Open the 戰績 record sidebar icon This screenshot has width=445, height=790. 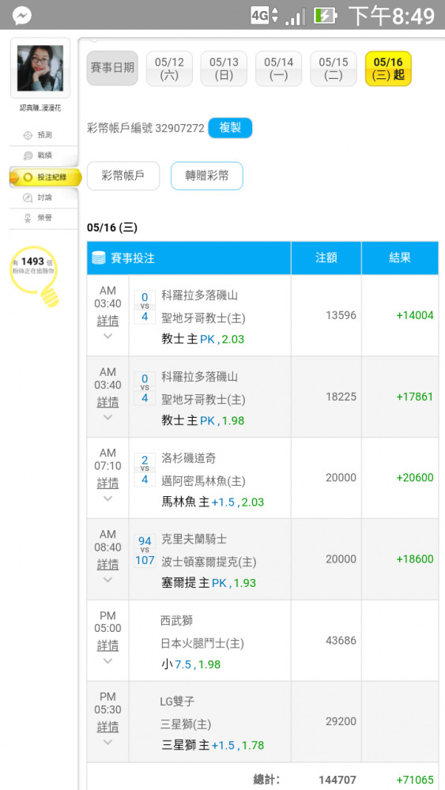[28, 156]
